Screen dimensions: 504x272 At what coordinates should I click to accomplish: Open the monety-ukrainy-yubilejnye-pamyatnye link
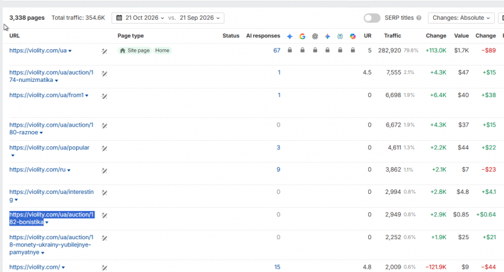click(51, 244)
